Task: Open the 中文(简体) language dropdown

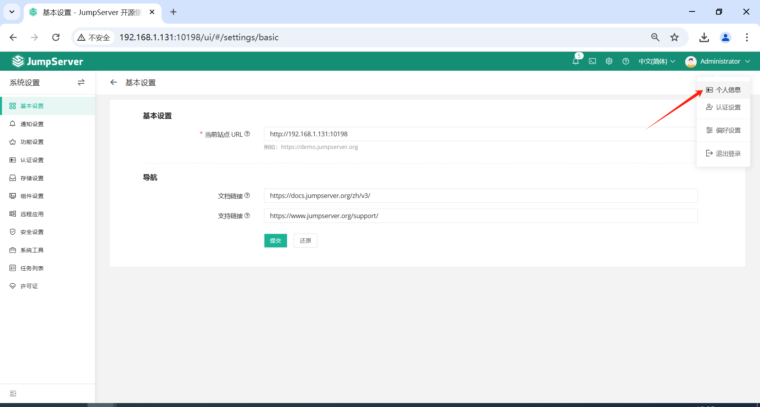Action: pyautogui.click(x=657, y=61)
